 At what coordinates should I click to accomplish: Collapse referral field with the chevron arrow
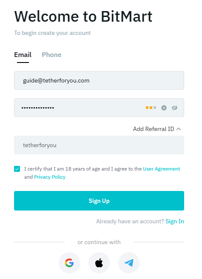click(179, 129)
